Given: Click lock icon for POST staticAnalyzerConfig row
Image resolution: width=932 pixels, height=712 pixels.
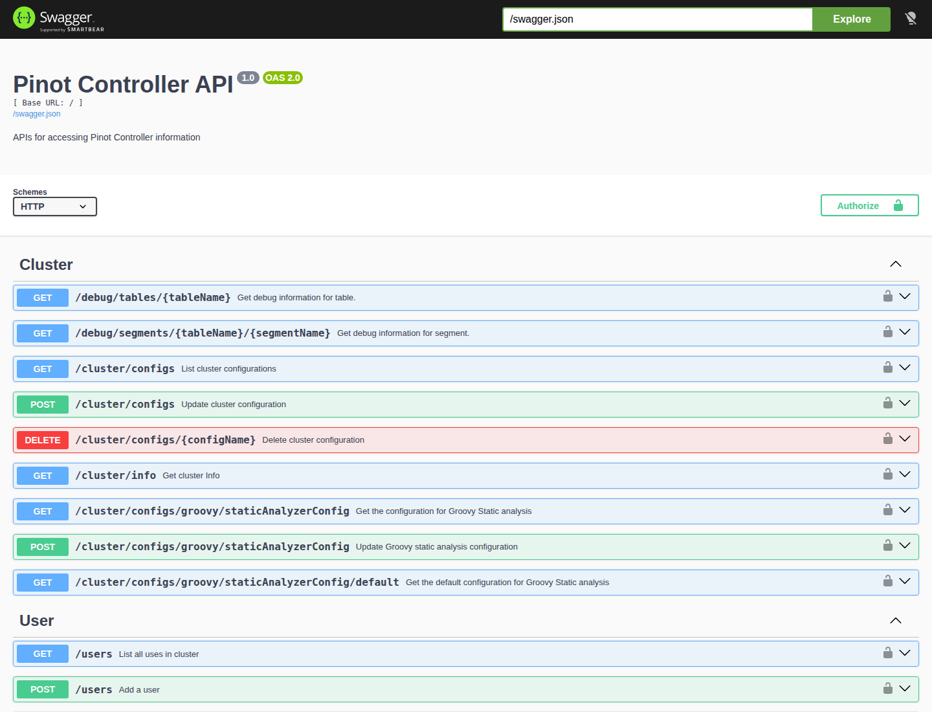Looking at the screenshot, I should coord(888,545).
